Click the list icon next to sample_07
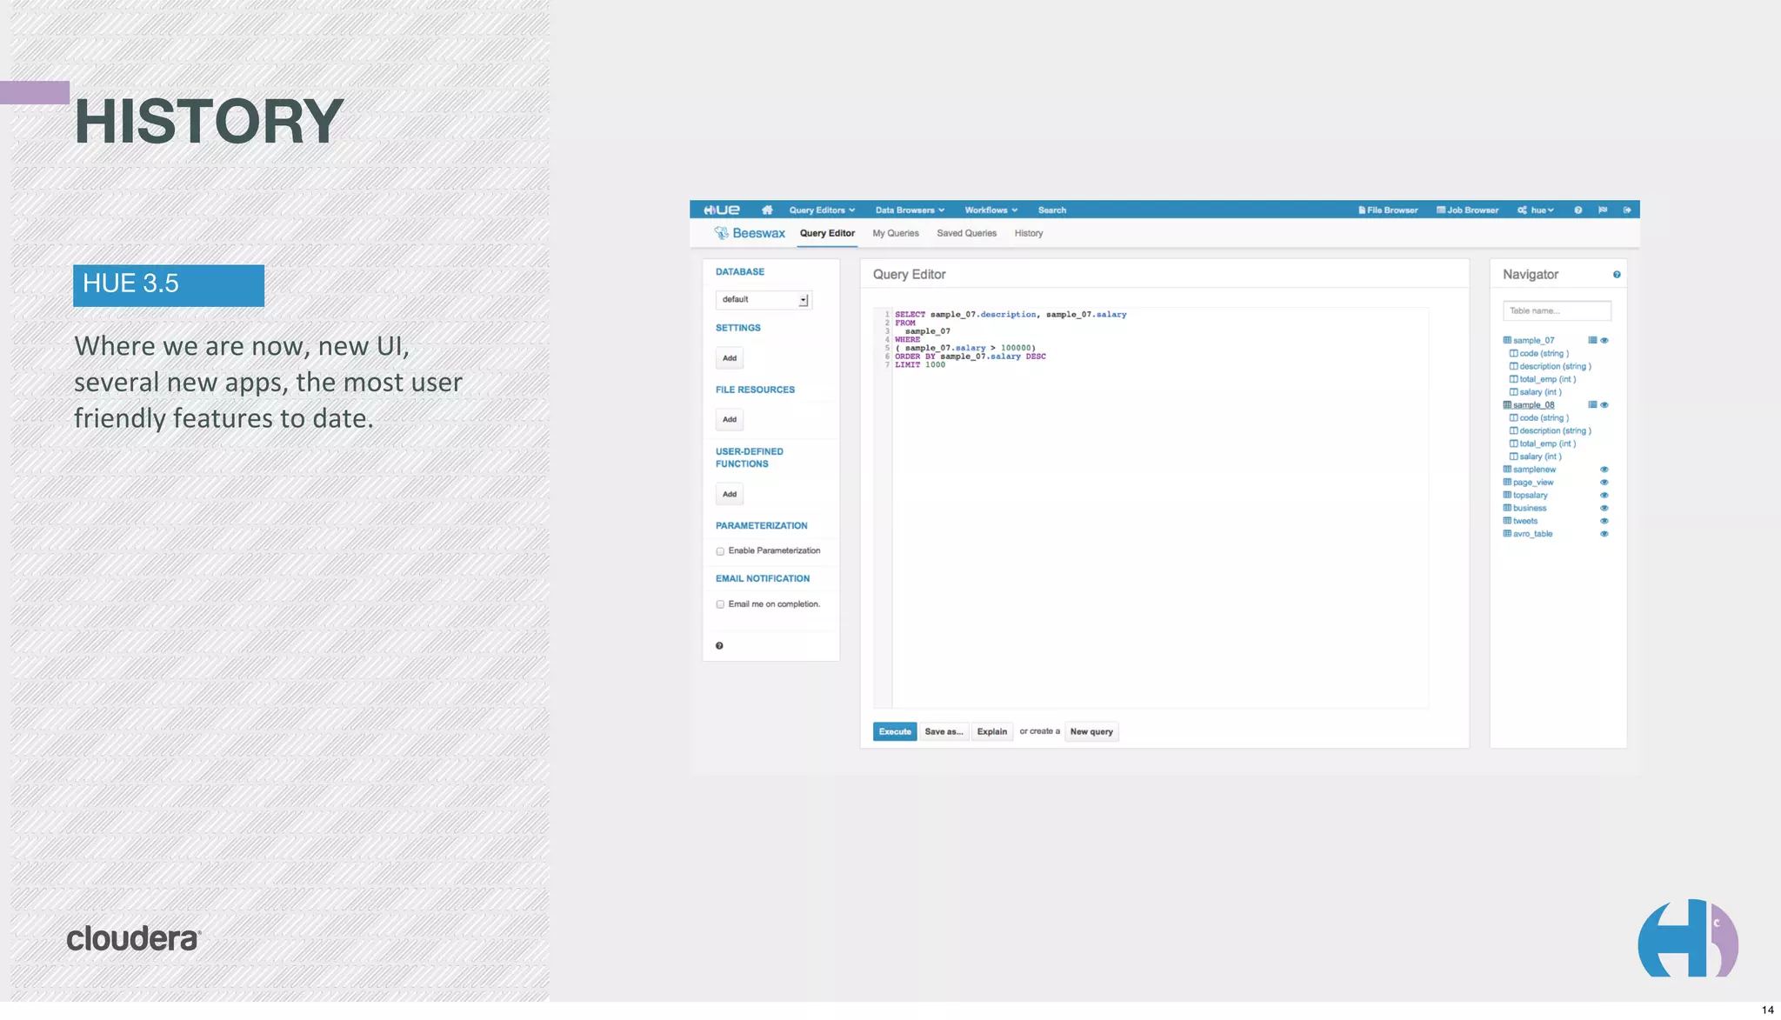This screenshot has height=1020, width=1781. 1592,341
